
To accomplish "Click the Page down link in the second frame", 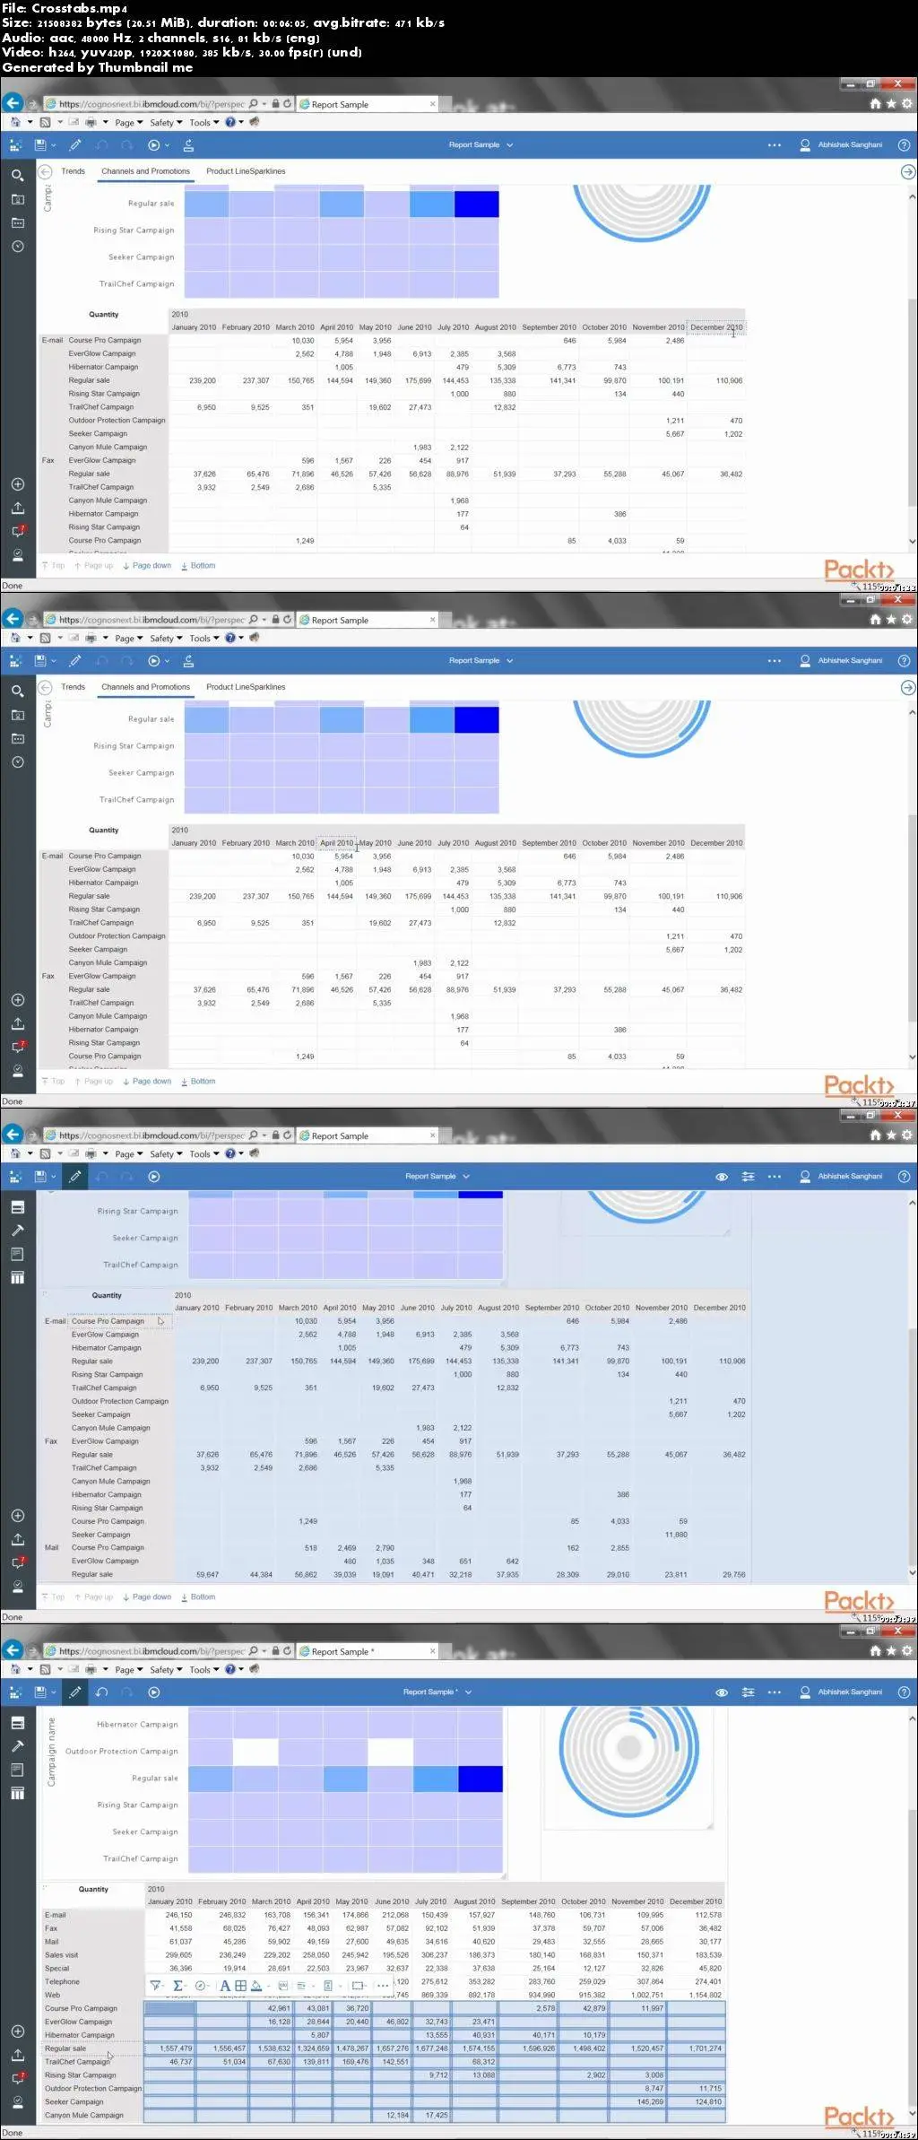I will (147, 1082).
